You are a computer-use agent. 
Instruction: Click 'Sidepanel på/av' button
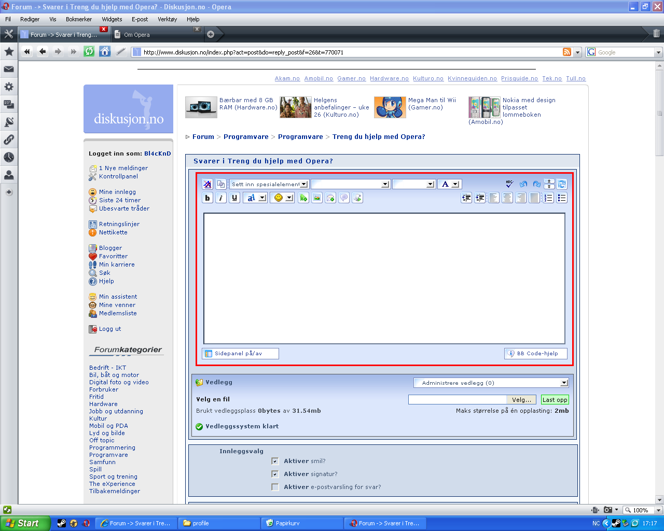click(x=240, y=354)
